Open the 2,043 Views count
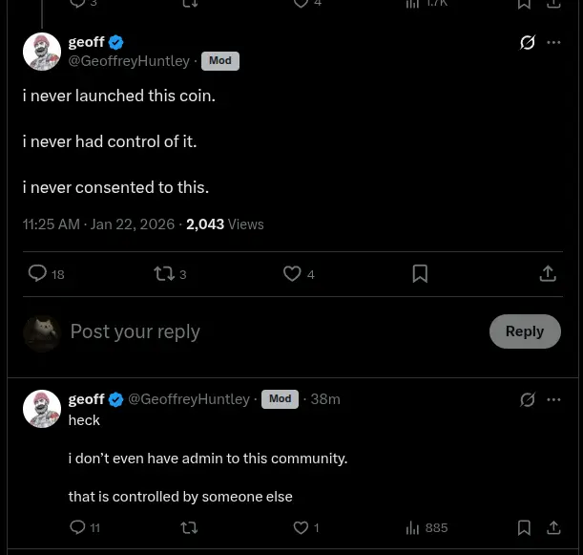 (224, 224)
